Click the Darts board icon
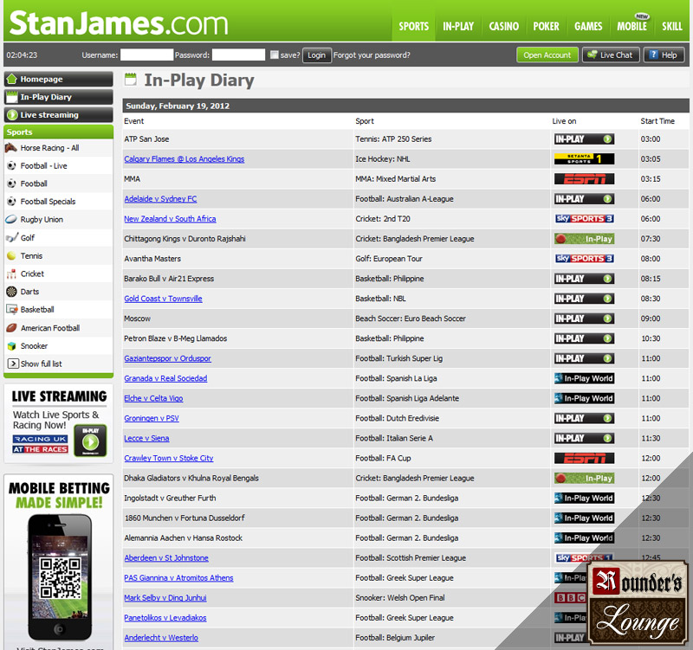This screenshot has width=693, height=650. (11, 292)
